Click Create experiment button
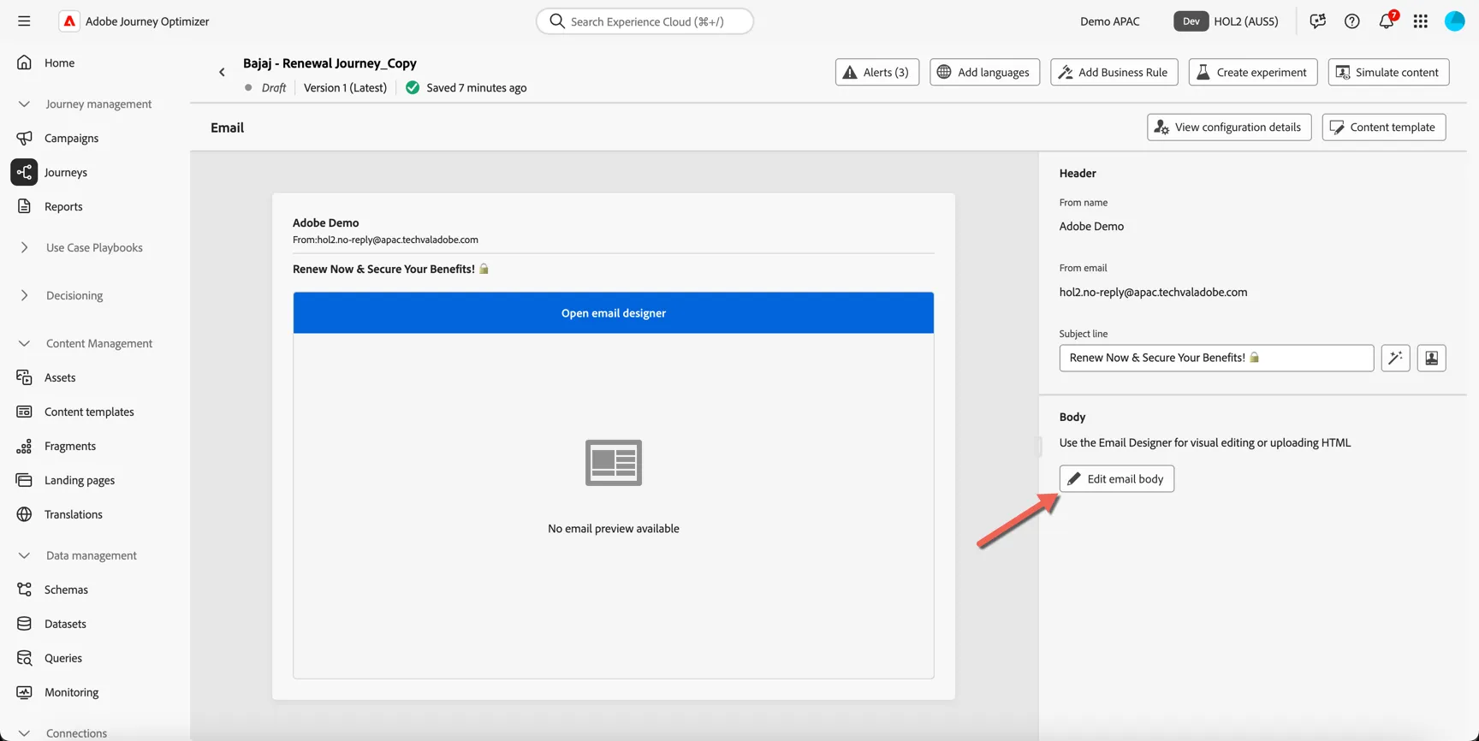This screenshot has height=741, width=1479. click(1252, 72)
